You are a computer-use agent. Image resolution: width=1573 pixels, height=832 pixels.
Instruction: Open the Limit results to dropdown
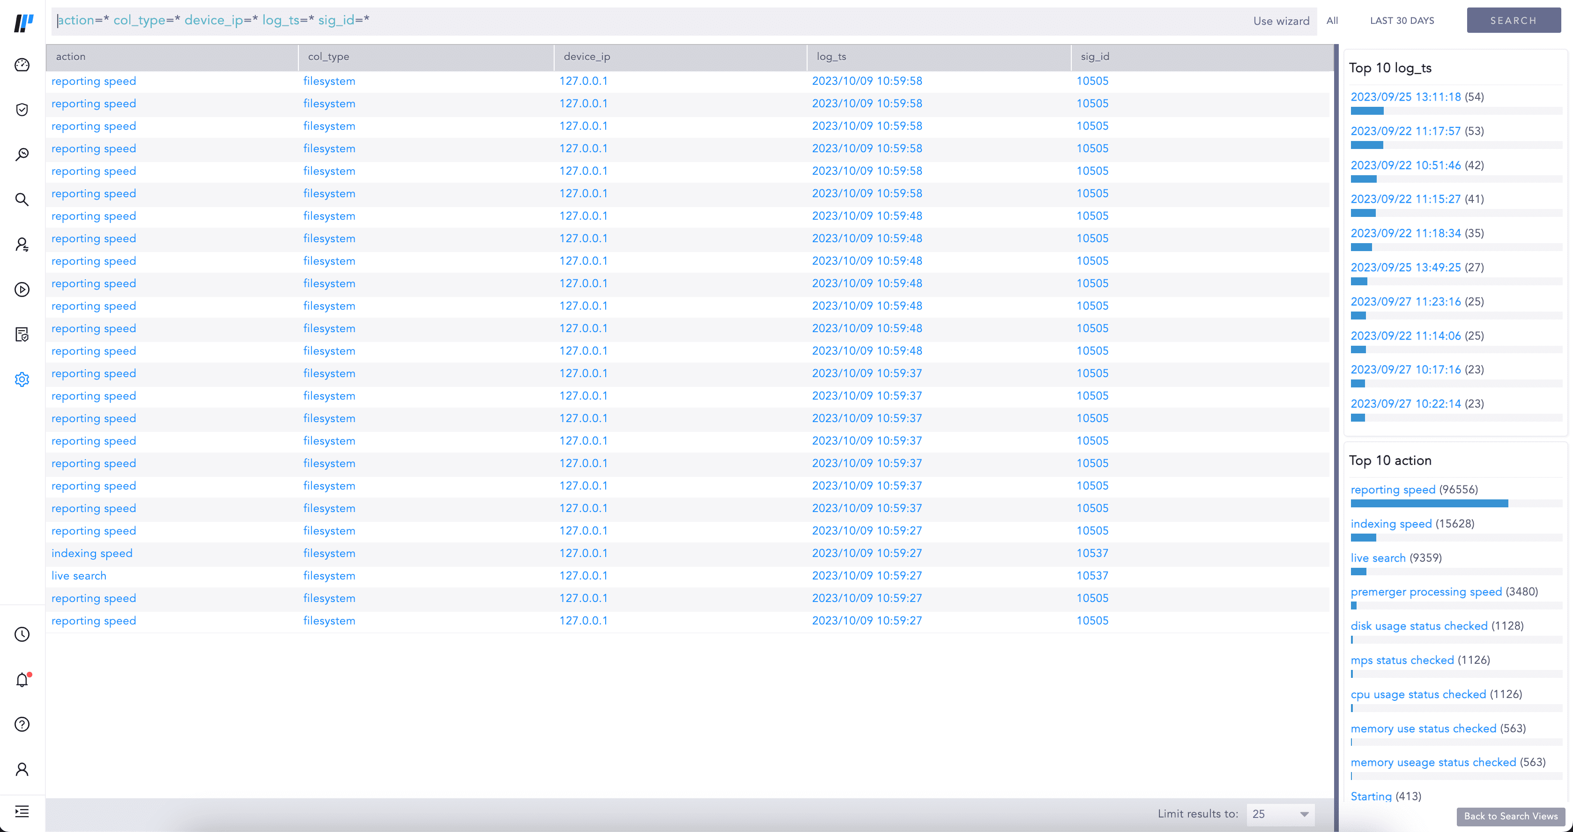pyautogui.click(x=1280, y=814)
